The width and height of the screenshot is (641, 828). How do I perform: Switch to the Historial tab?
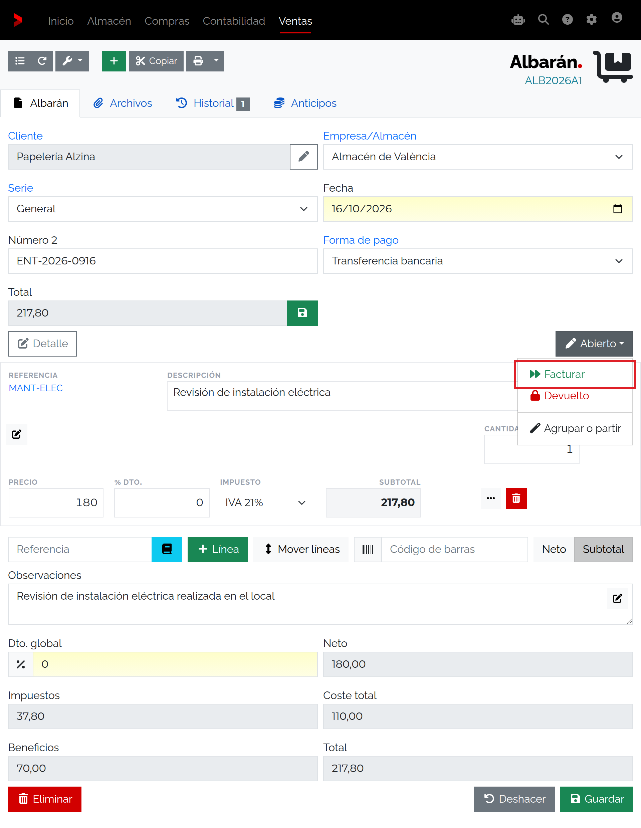[212, 103]
